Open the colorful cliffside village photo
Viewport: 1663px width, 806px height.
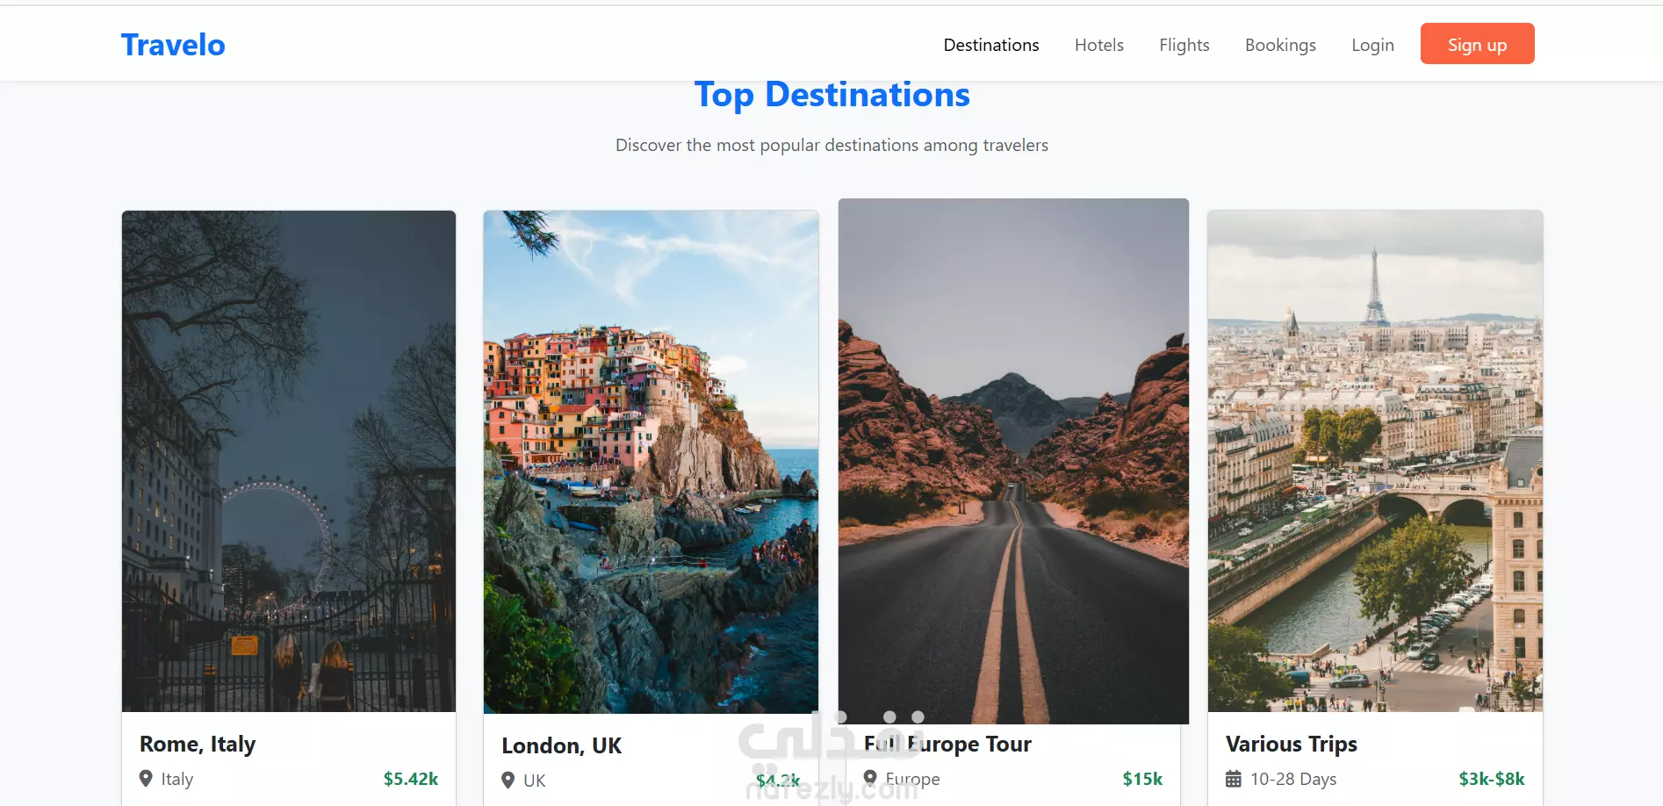(x=651, y=462)
